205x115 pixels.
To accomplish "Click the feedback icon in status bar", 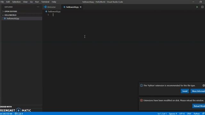I will [x=203, y=114].
